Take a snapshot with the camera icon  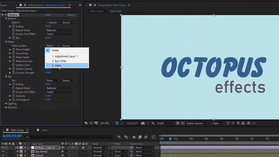[143, 123]
